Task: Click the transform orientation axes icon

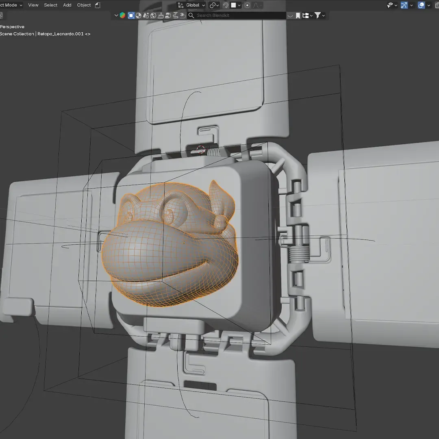Action: click(180, 5)
